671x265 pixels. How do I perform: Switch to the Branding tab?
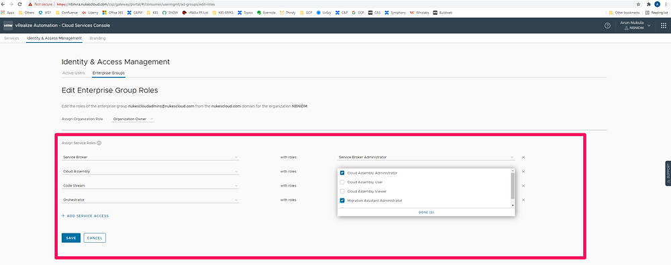pyautogui.click(x=97, y=38)
